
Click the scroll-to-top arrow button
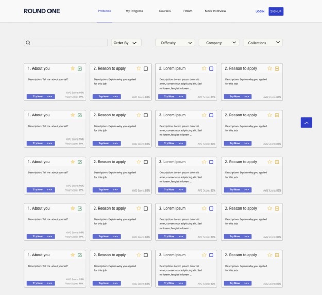(x=306, y=123)
